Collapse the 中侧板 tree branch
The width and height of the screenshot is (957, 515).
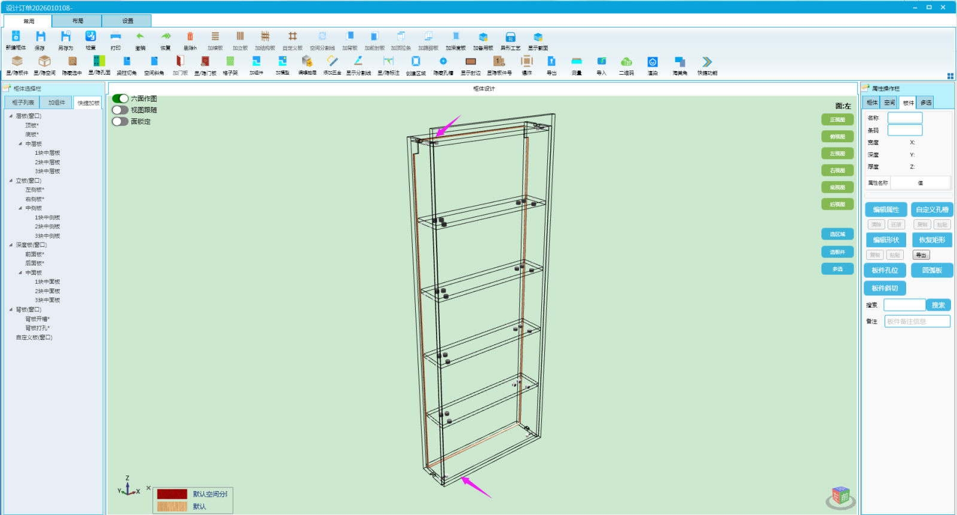click(x=20, y=208)
